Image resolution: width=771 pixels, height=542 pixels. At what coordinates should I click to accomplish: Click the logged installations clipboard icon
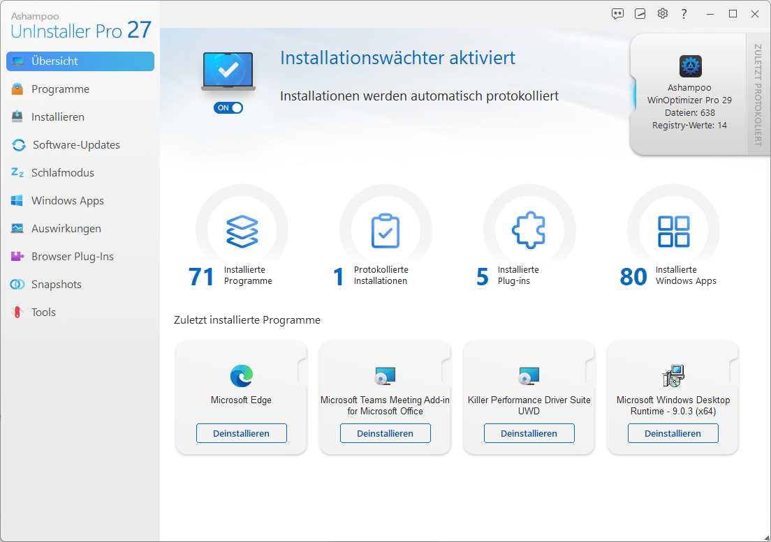(x=385, y=231)
